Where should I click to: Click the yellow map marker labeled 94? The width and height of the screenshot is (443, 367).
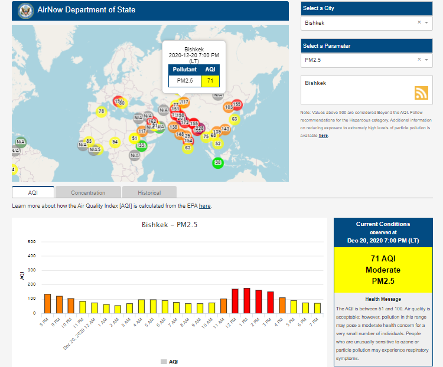[x=115, y=142]
